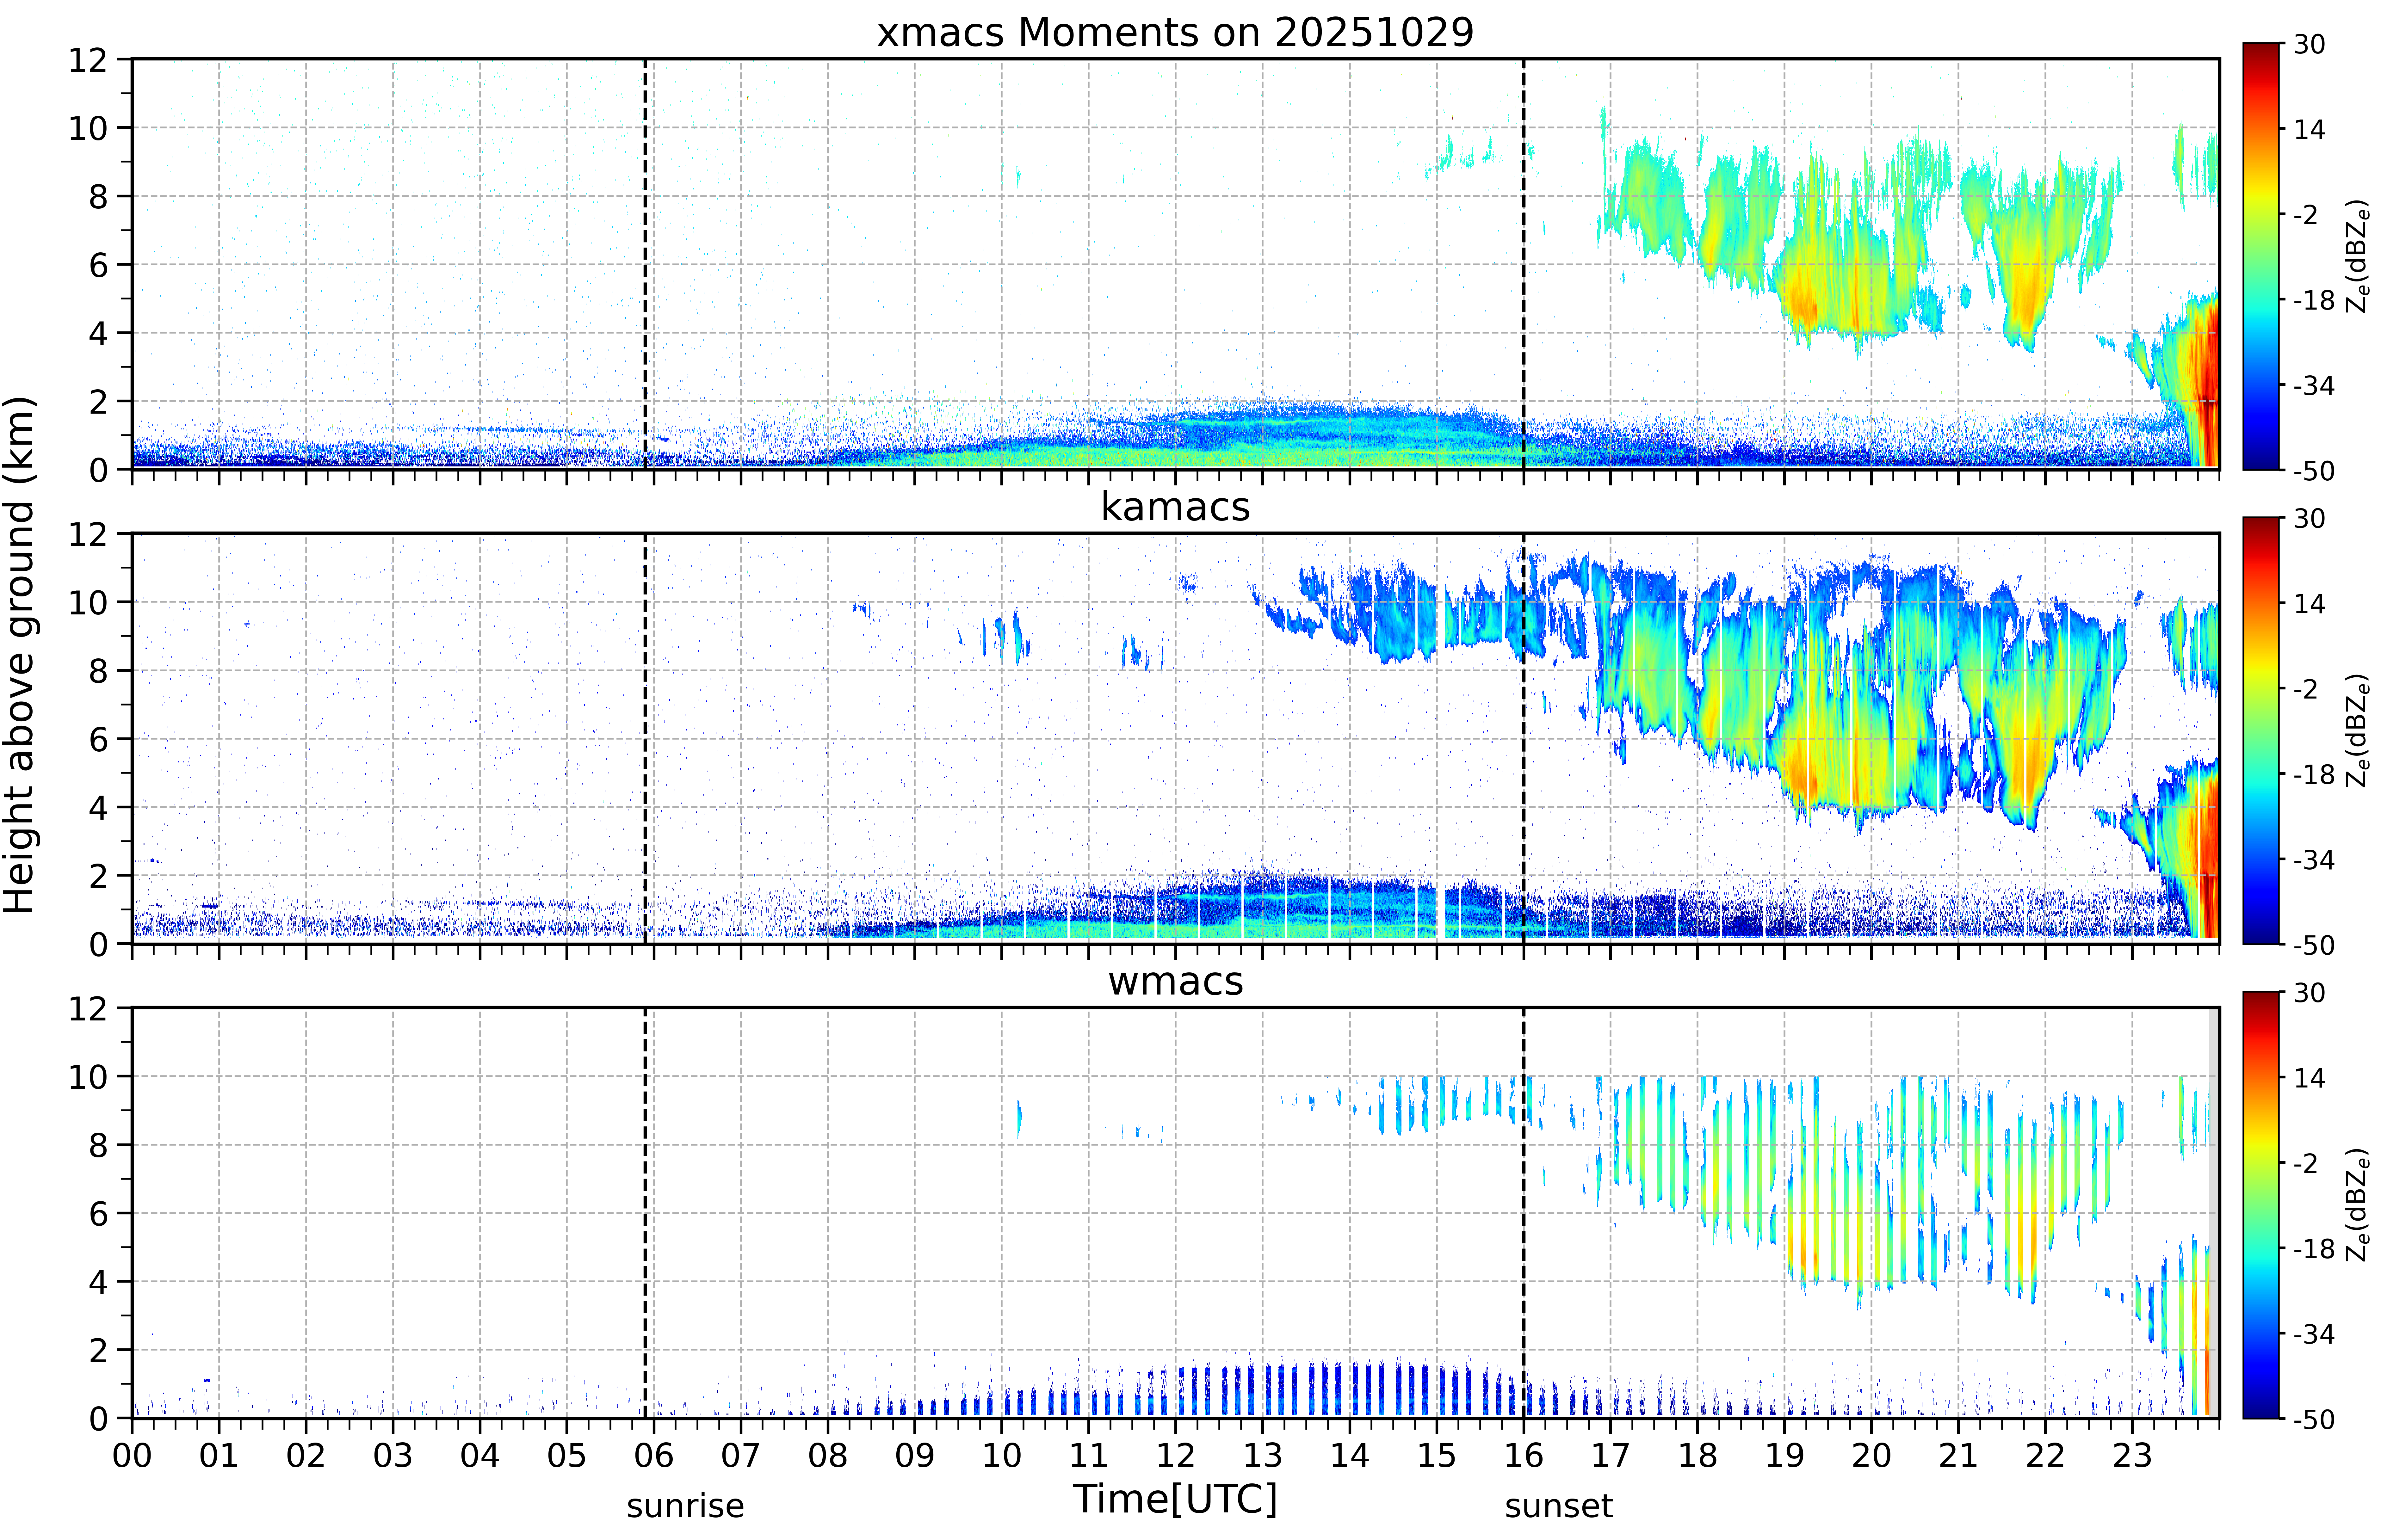Click the sunrise dashed line in the wmacs panel

[x=645, y=1213]
